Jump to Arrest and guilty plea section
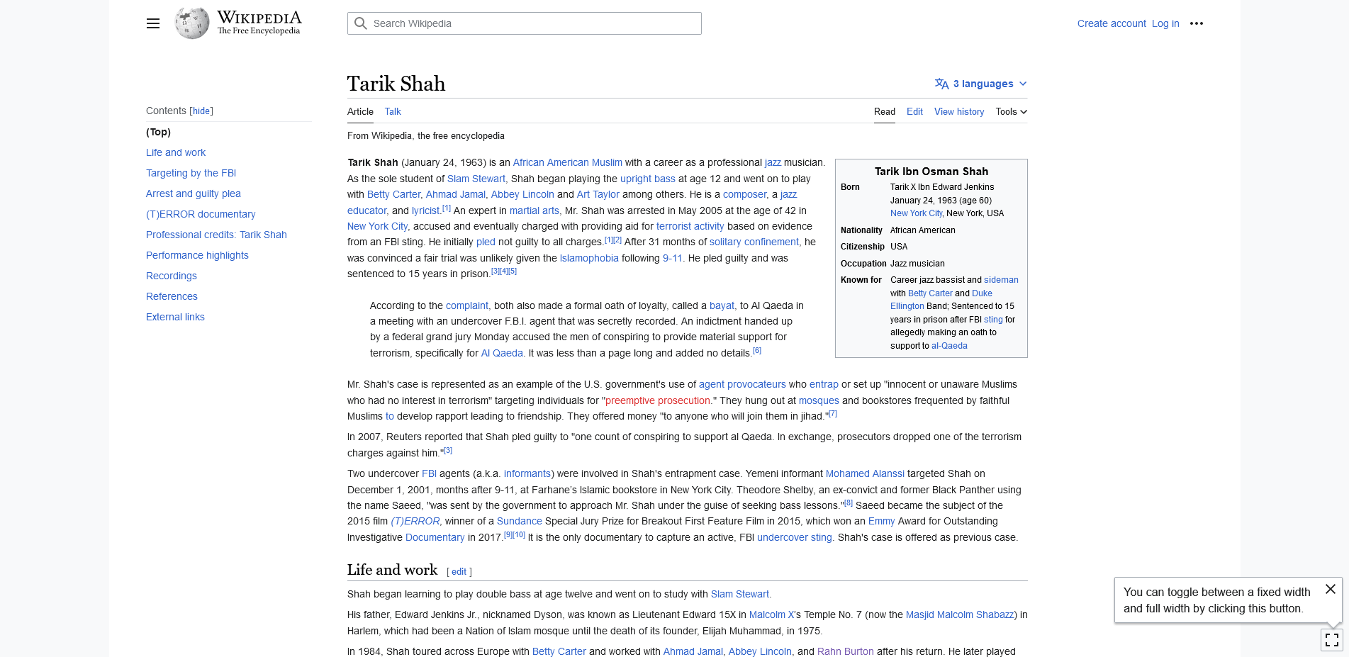Image resolution: width=1349 pixels, height=657 pixels. tap(194, 193)
